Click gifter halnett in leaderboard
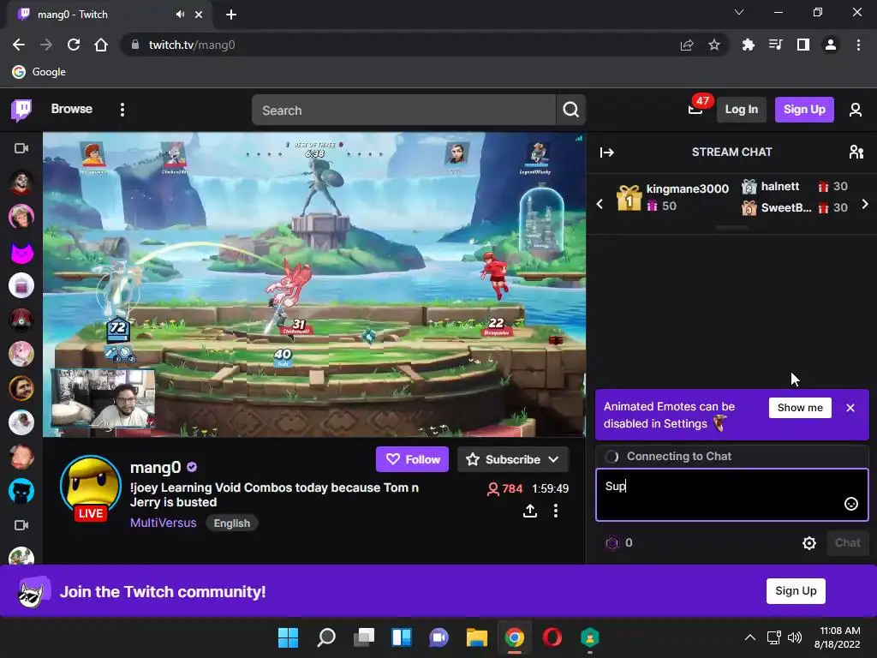 pos(779,186)
